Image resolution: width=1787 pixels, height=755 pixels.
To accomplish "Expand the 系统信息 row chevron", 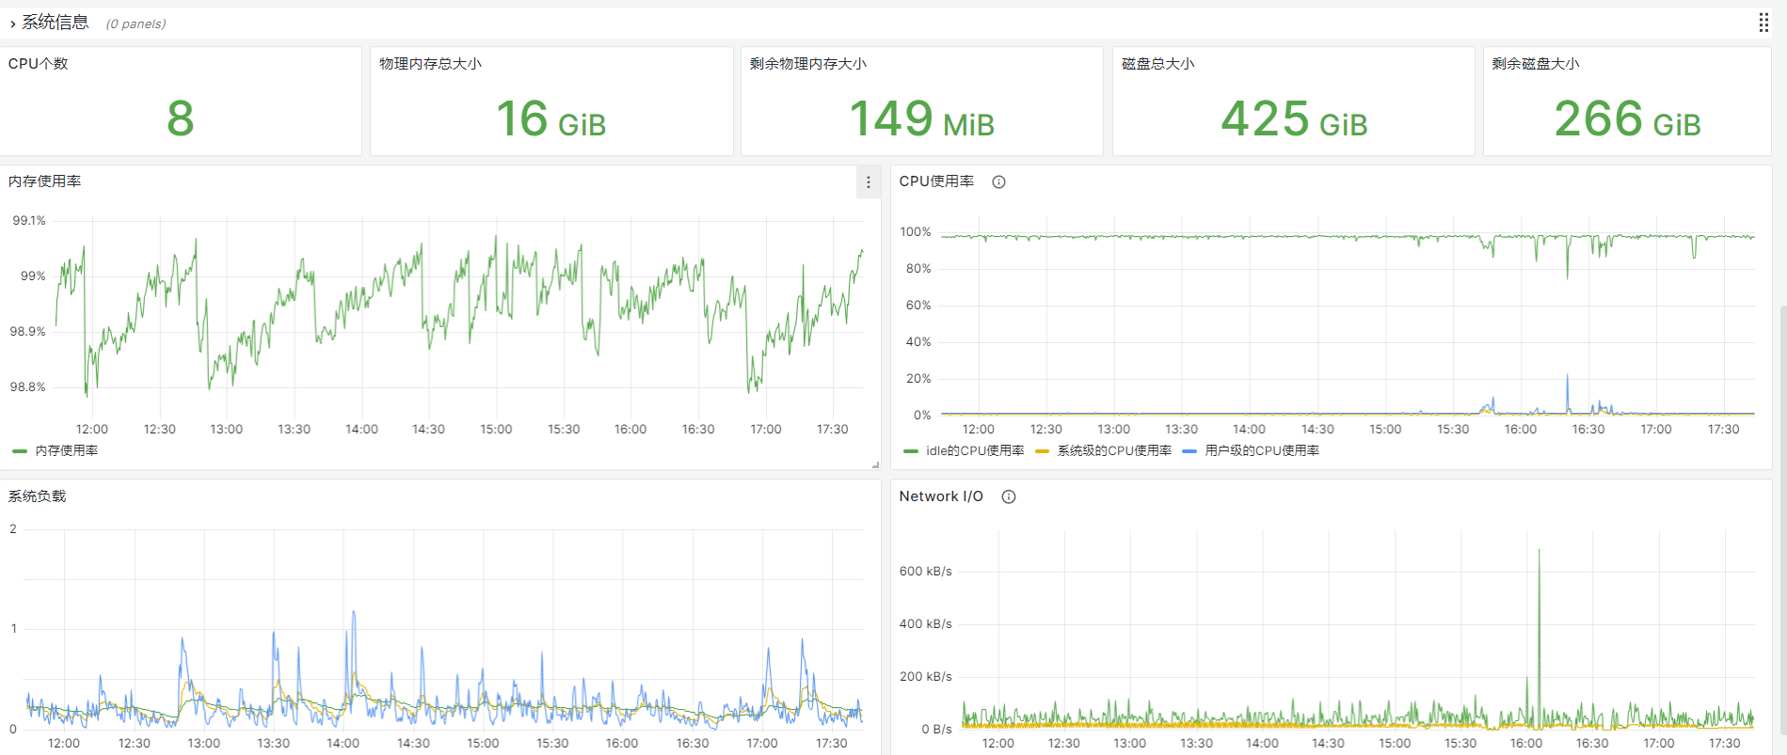I will 12,24.
